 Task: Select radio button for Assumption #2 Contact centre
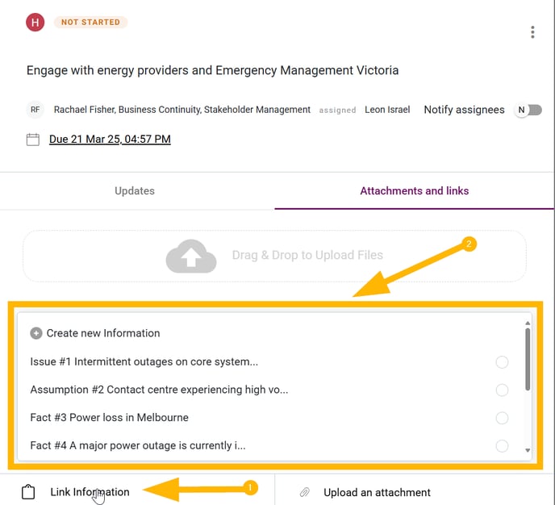[502, 390]
